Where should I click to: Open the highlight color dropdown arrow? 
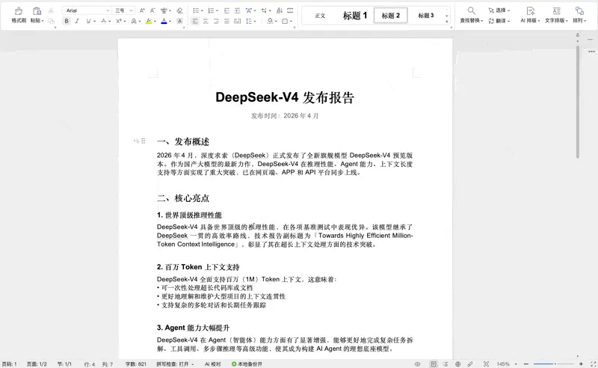click(x=155, y=22)
